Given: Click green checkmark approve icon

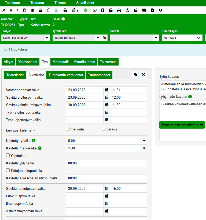Looking at the screenshot, I should [x=86, y=10].
